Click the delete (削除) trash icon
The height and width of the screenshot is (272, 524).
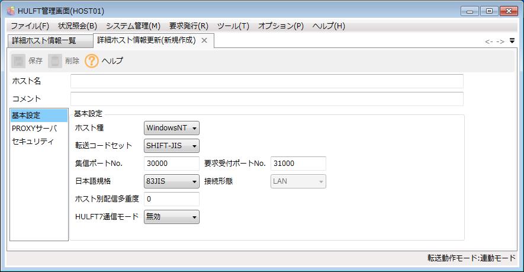pos(55,61)
